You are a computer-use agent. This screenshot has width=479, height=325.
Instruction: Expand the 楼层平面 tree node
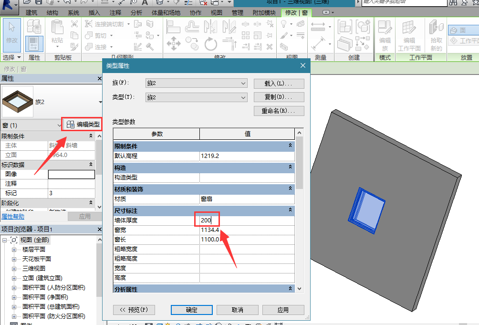point(14,250)
